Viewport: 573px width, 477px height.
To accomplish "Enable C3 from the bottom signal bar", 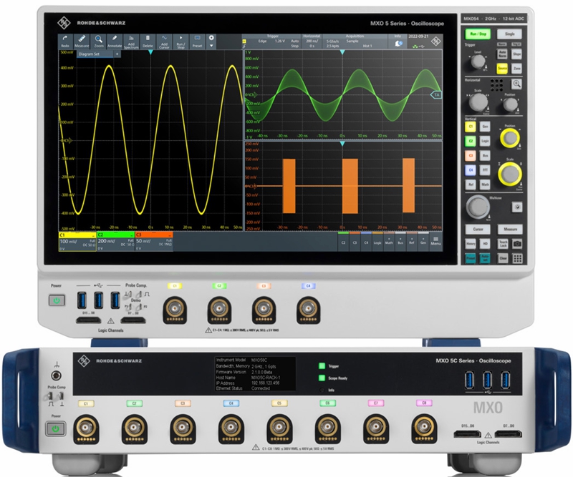I will pos(355,241).
